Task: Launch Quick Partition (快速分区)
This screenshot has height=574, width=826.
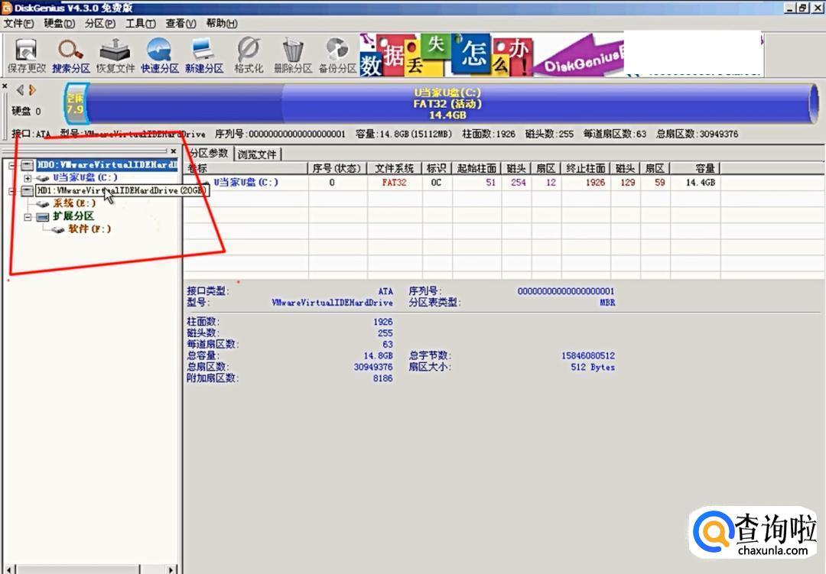Action: point(159,56)
